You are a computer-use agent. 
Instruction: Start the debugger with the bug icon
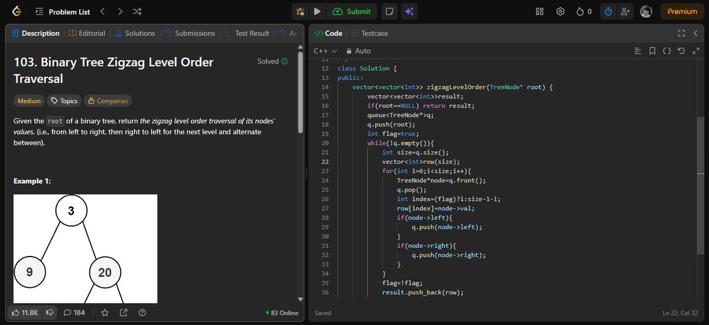point(300,11)
